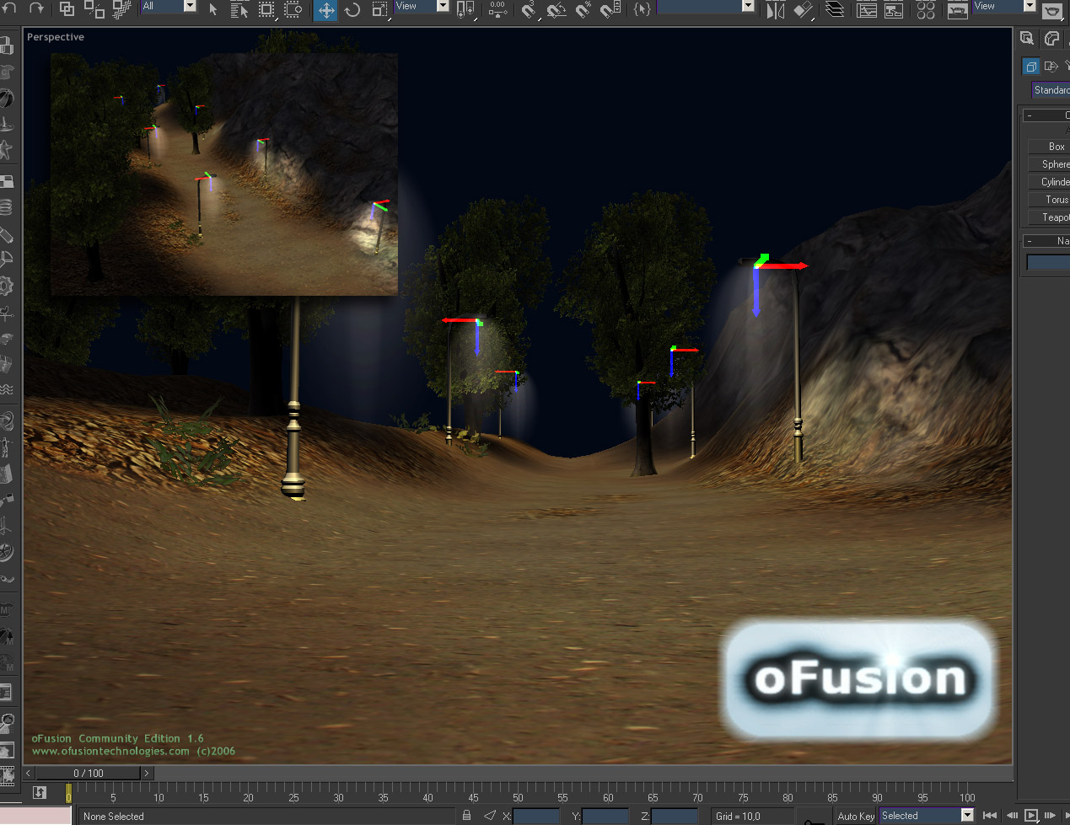Click the Teapot primitive button
The width and height of the screenshot is (1070, 825).
pos(1048,217)
